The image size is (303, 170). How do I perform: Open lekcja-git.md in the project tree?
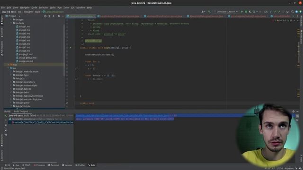(x=24, y=54)
